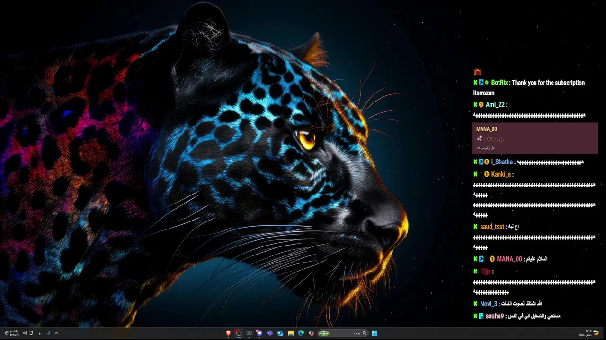Click the blue badge beside i_Shatha
Screen dimensions: 606x340
point(481,162)
